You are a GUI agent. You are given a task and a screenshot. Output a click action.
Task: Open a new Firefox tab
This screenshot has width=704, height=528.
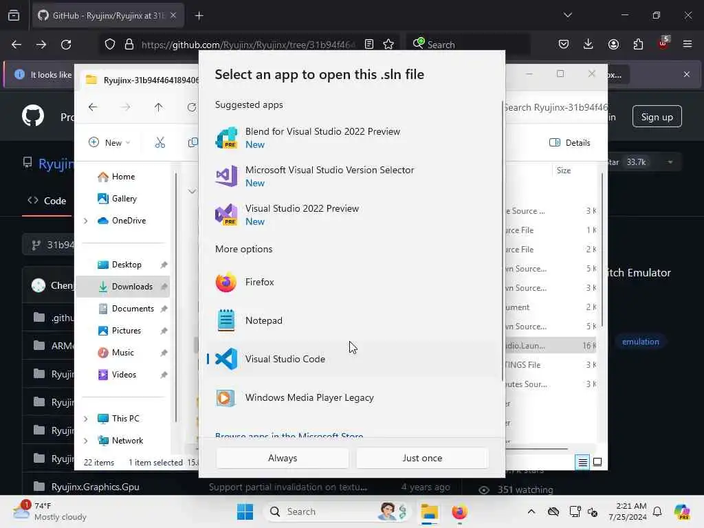199,16
